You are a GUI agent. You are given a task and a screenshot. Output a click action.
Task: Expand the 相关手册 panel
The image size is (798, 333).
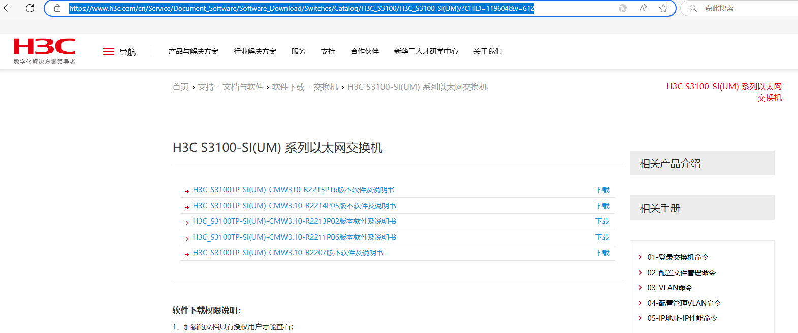(702, 208)
